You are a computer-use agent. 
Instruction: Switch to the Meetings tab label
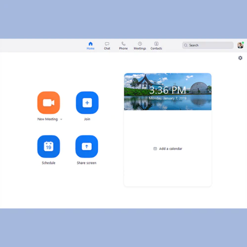click(x=140, y=48)
